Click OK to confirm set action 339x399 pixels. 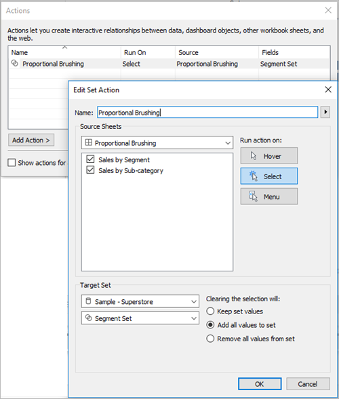pyautogui.click(x=260, y=384)
